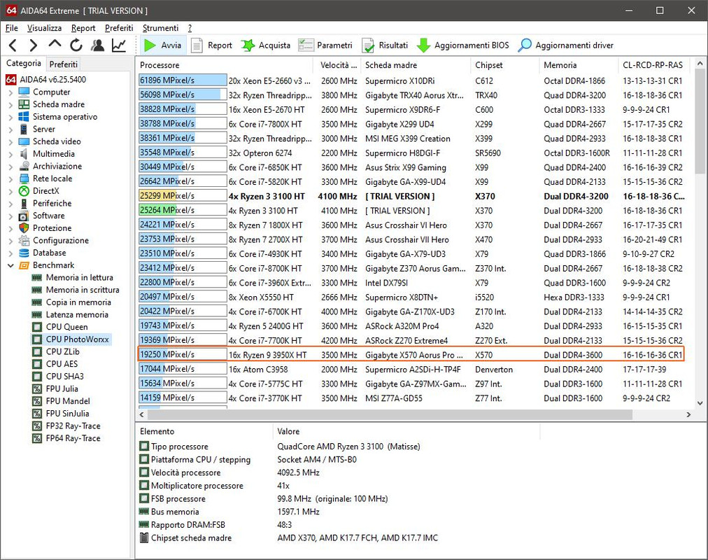The height and width of the screenshot is (560, 708).
Task: Open the ? help menu
Action: (190, 28)
